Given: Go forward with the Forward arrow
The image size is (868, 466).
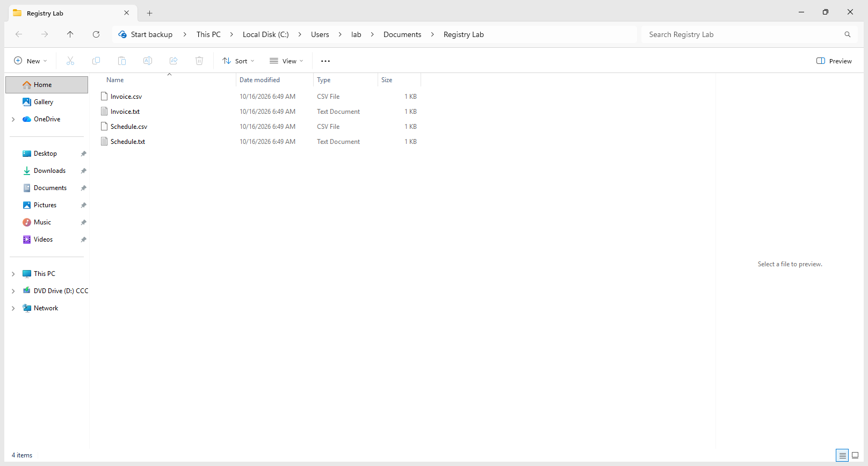Looking at the screenshot, I should [45, 34].
